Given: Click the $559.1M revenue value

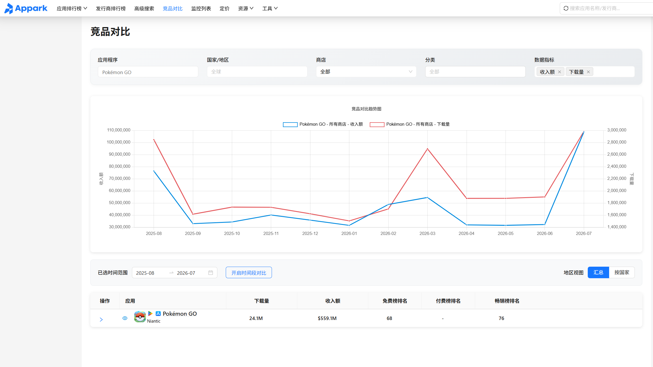Looking at the screenshot, I should (327, 318).
